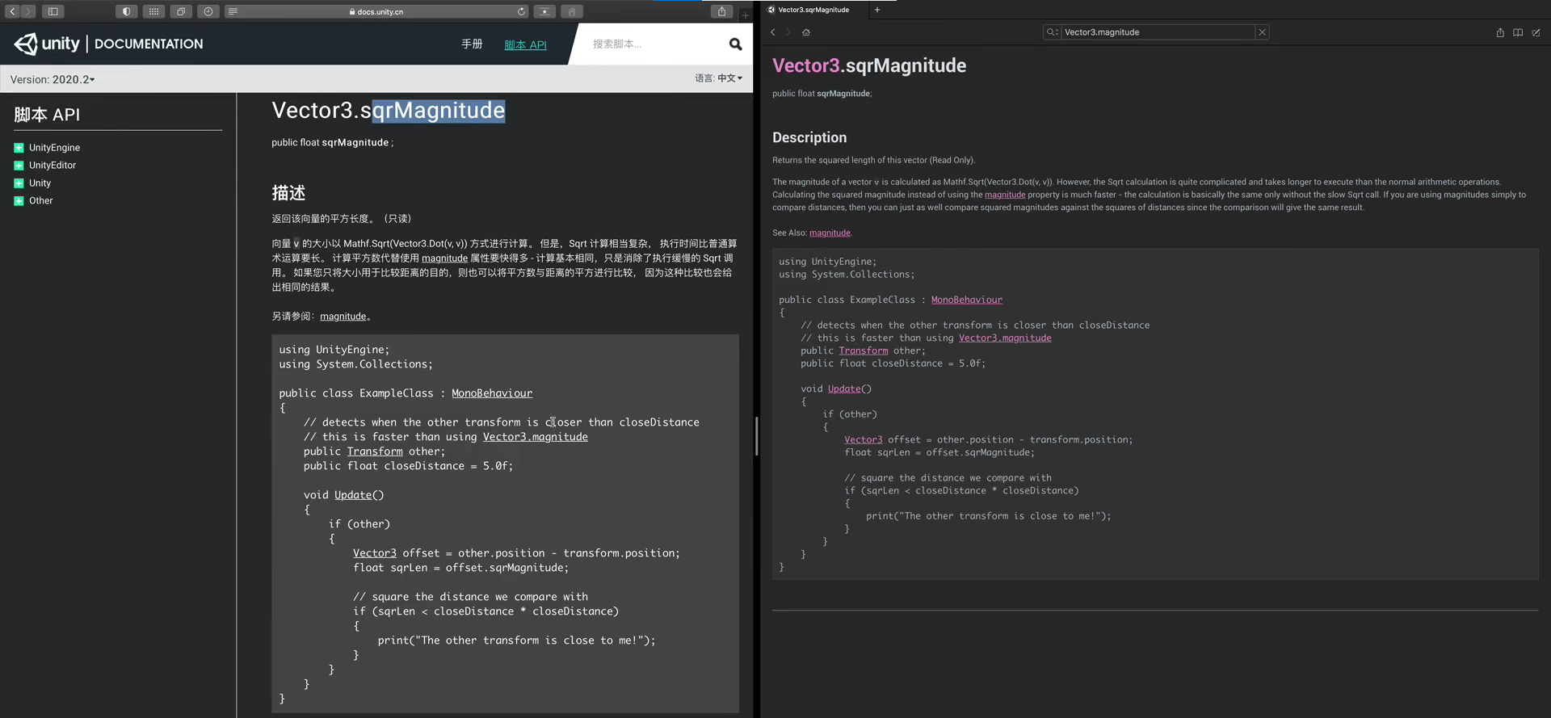Image resolution: width=1551 pixels, height=718 pixels.
Task: Click the greyed home-shaped Safari toolbar button
Action: [x=572, y=11]
